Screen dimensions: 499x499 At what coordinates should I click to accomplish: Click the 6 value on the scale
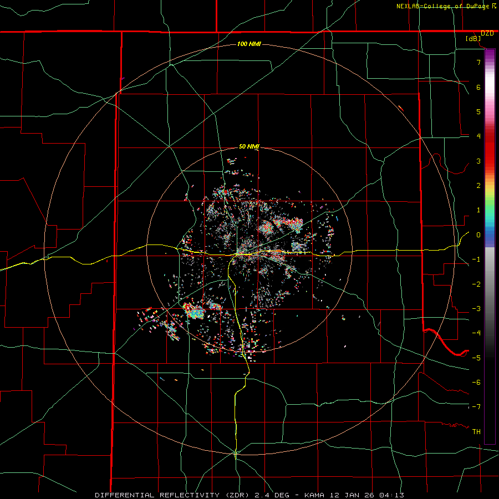pyautogui.click(x=478, y=87)
